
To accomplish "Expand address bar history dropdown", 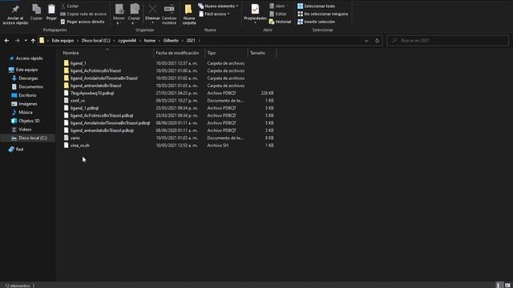I will coord(366,41).
